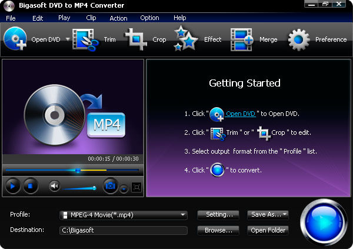353x249 pixels.
Task: Click the Browse... button
Action: (218, 230)
